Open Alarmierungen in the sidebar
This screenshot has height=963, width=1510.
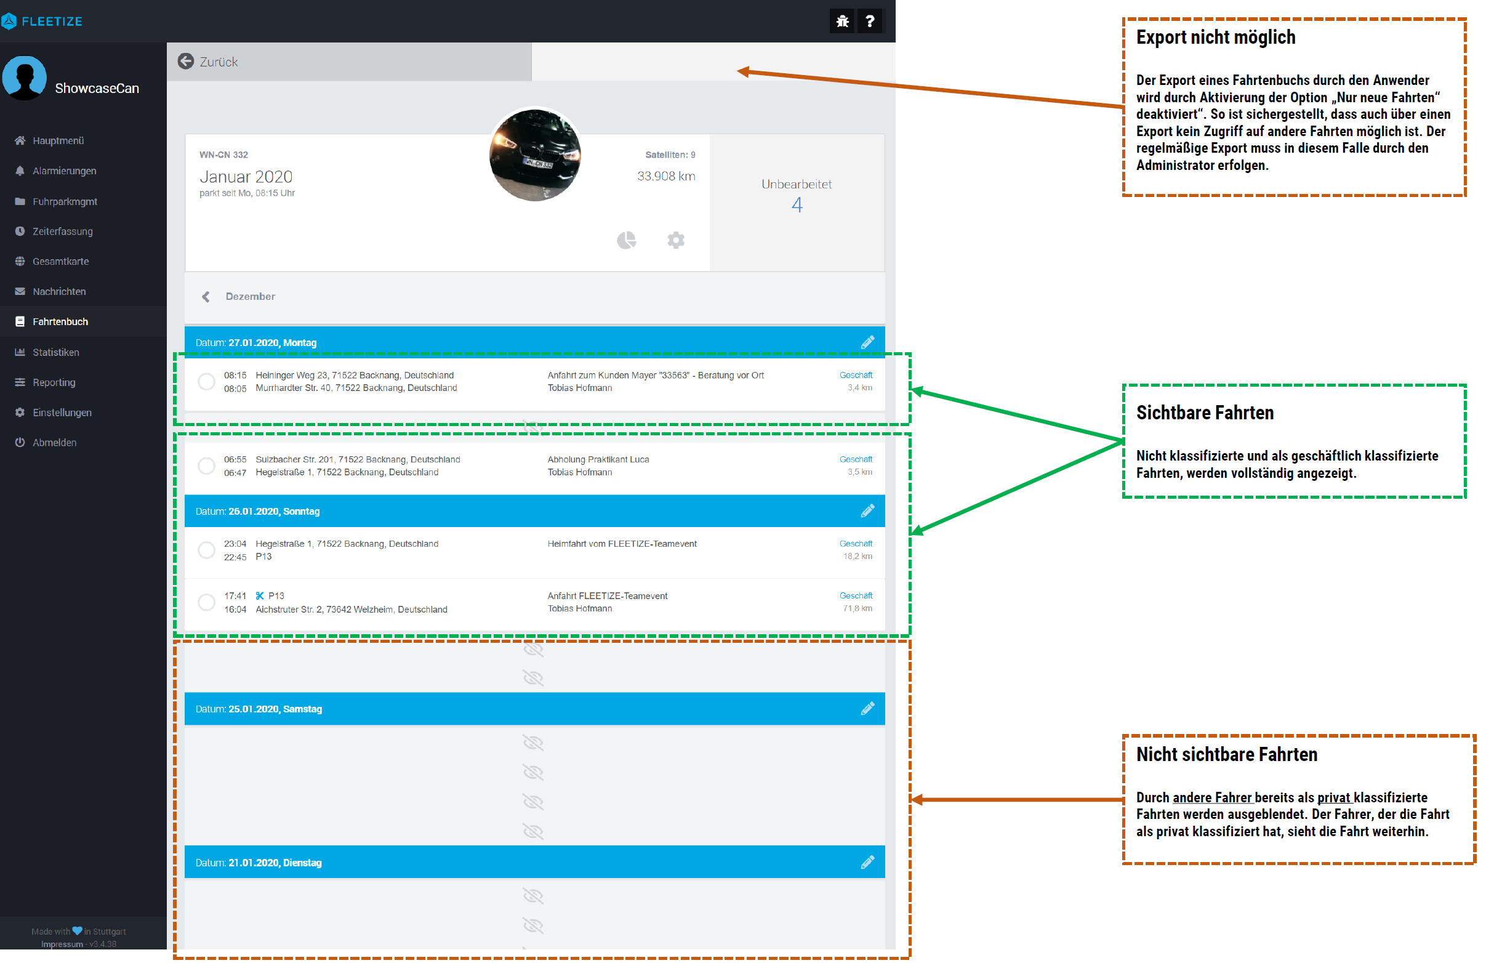tap(64, 171)
